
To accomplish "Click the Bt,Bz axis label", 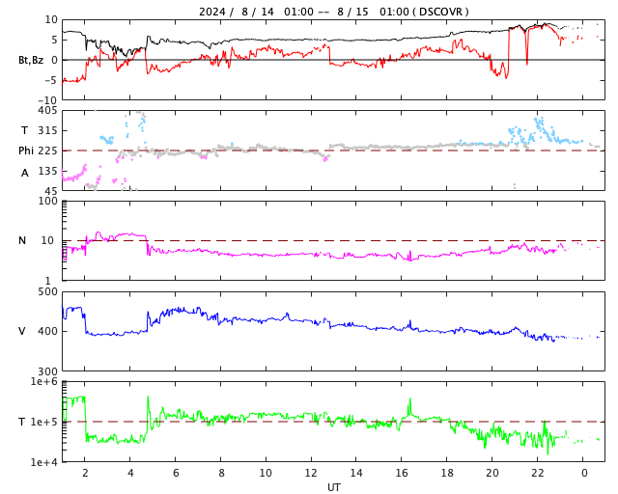I will [x=31, y=60].
